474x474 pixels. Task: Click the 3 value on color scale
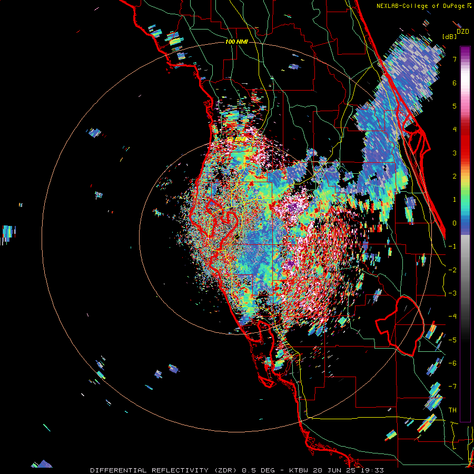(x=455, y=153)
